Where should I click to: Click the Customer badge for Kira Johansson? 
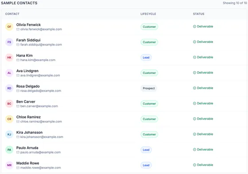[149, 134]
